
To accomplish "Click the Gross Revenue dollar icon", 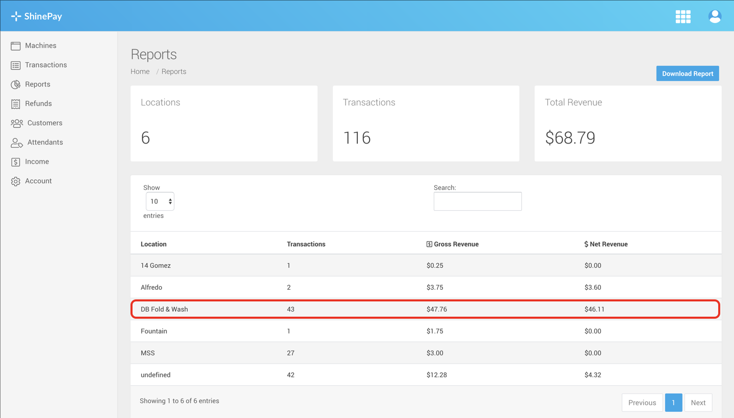I will pos(429,244).
